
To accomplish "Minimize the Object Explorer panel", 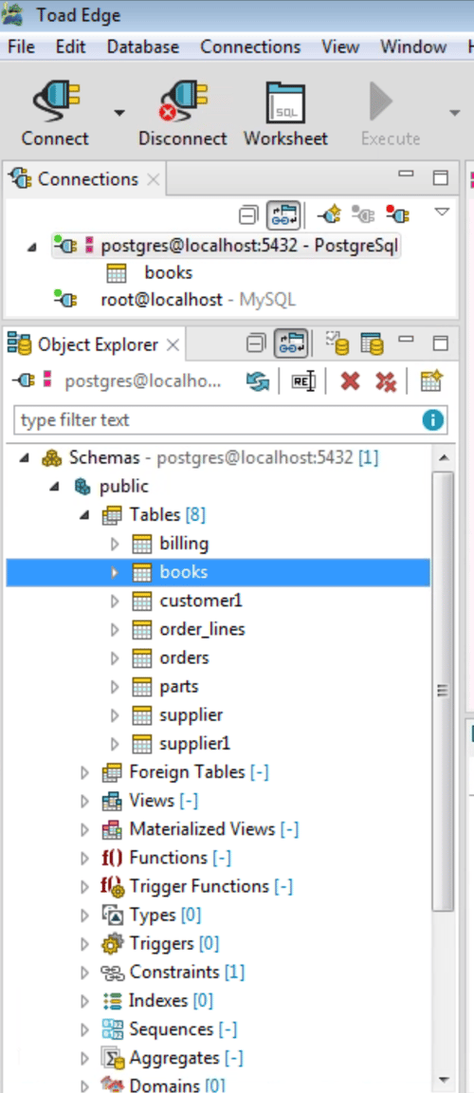I will pos(406,340).
